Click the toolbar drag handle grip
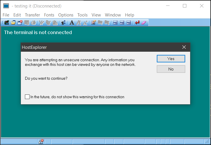The image size is (211, 145). [x=3, y=23]
